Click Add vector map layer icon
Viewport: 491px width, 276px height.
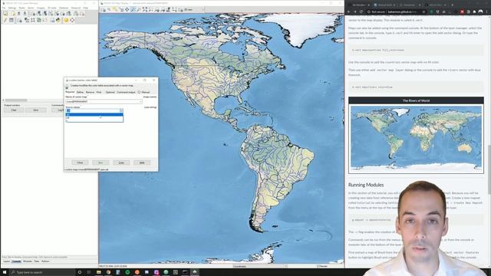click(x=51, y=14)
